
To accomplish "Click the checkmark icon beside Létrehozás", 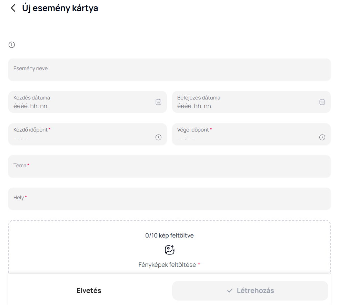I will pos(230,291).
